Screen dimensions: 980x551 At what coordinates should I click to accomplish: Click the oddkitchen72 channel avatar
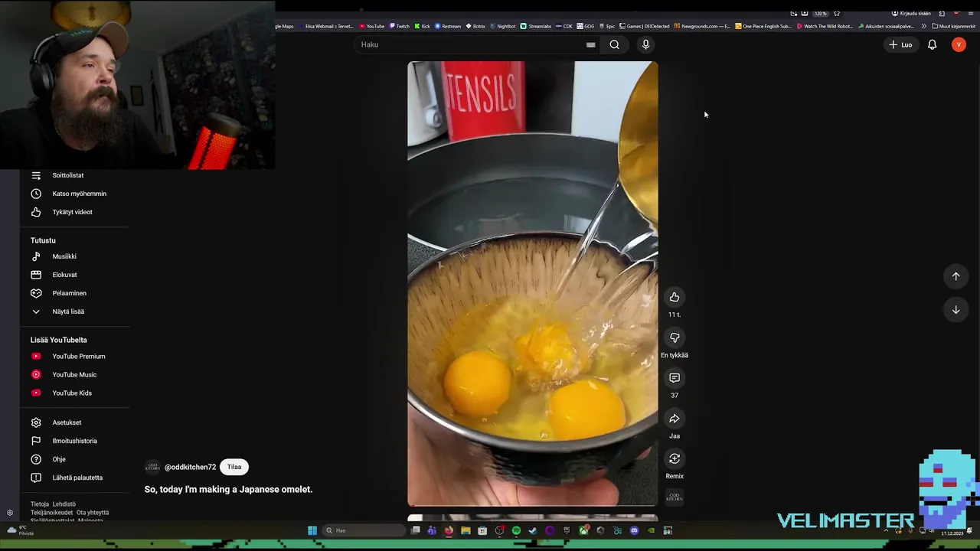pos(153,467)
